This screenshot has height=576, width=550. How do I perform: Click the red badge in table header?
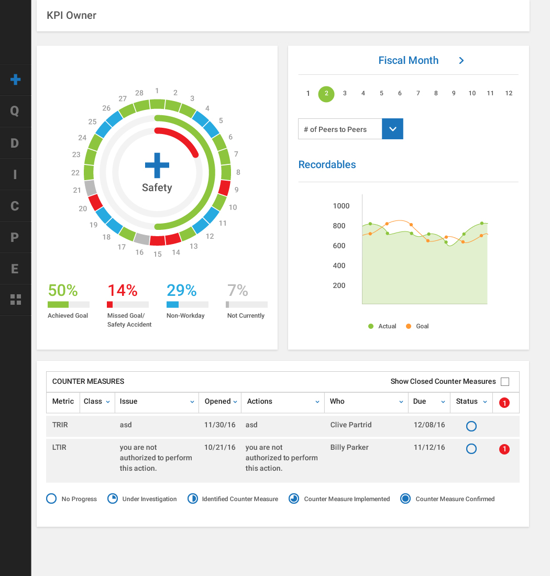(504, 403)
